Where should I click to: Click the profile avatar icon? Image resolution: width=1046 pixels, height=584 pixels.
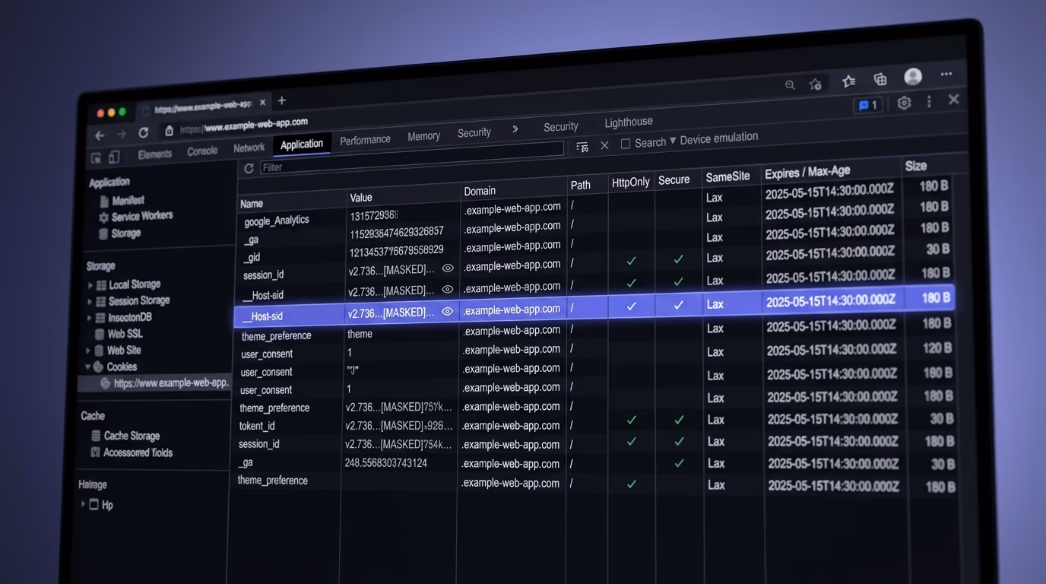click(913, 76)
